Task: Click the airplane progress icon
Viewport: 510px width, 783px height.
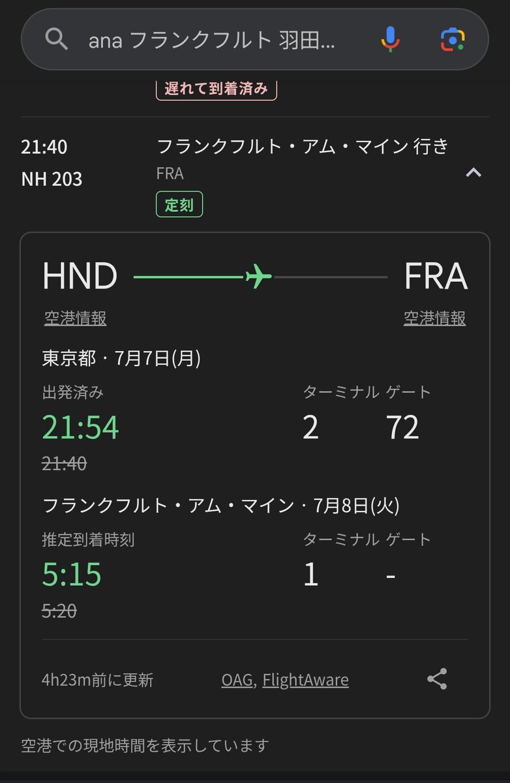Action: click(259, 277)
